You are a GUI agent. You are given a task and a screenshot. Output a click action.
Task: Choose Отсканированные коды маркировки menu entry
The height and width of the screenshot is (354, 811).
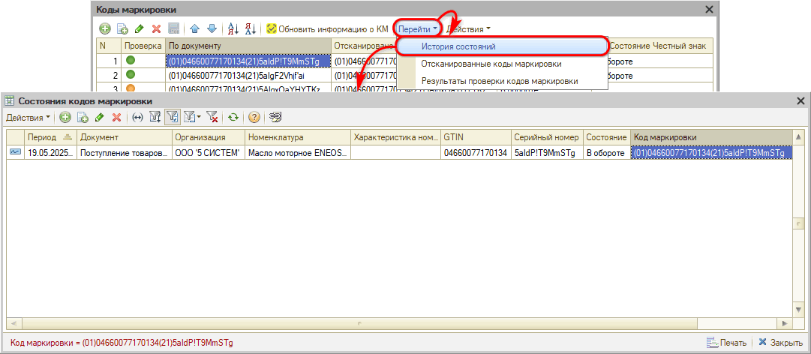tap(491, 64)
